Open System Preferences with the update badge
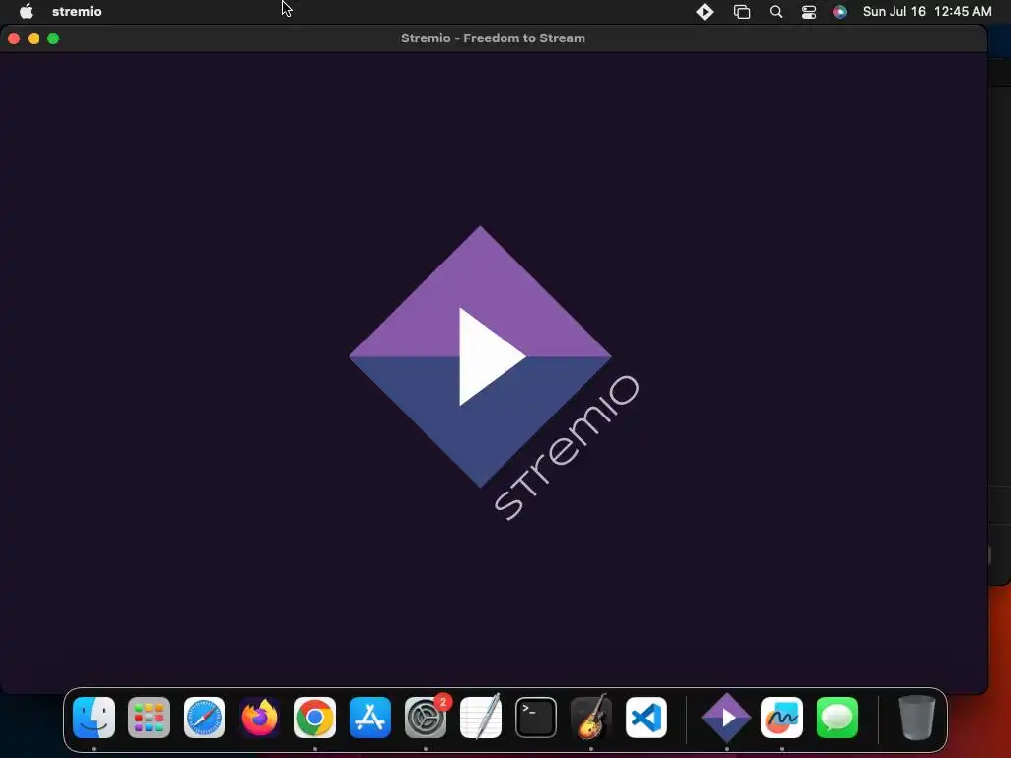The height and width of the screenshot is (758, 1011). coord(426,718)
